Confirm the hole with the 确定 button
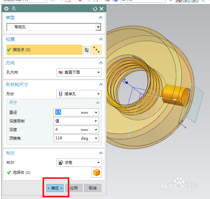Viewport: 210px width, 199px height. pos(55,188)
